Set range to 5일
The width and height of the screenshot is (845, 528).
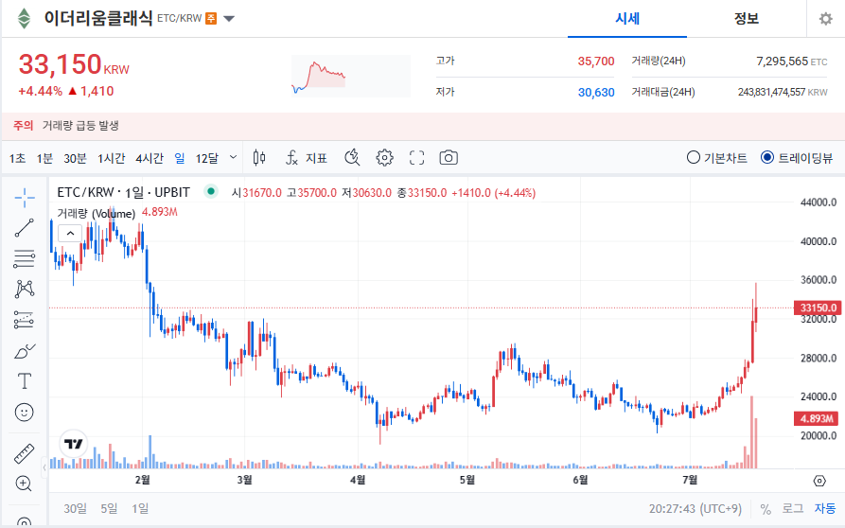click(109, 508)
